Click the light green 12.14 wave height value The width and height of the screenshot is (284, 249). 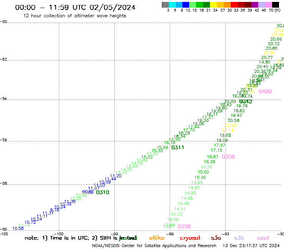(x=24, y=225)
